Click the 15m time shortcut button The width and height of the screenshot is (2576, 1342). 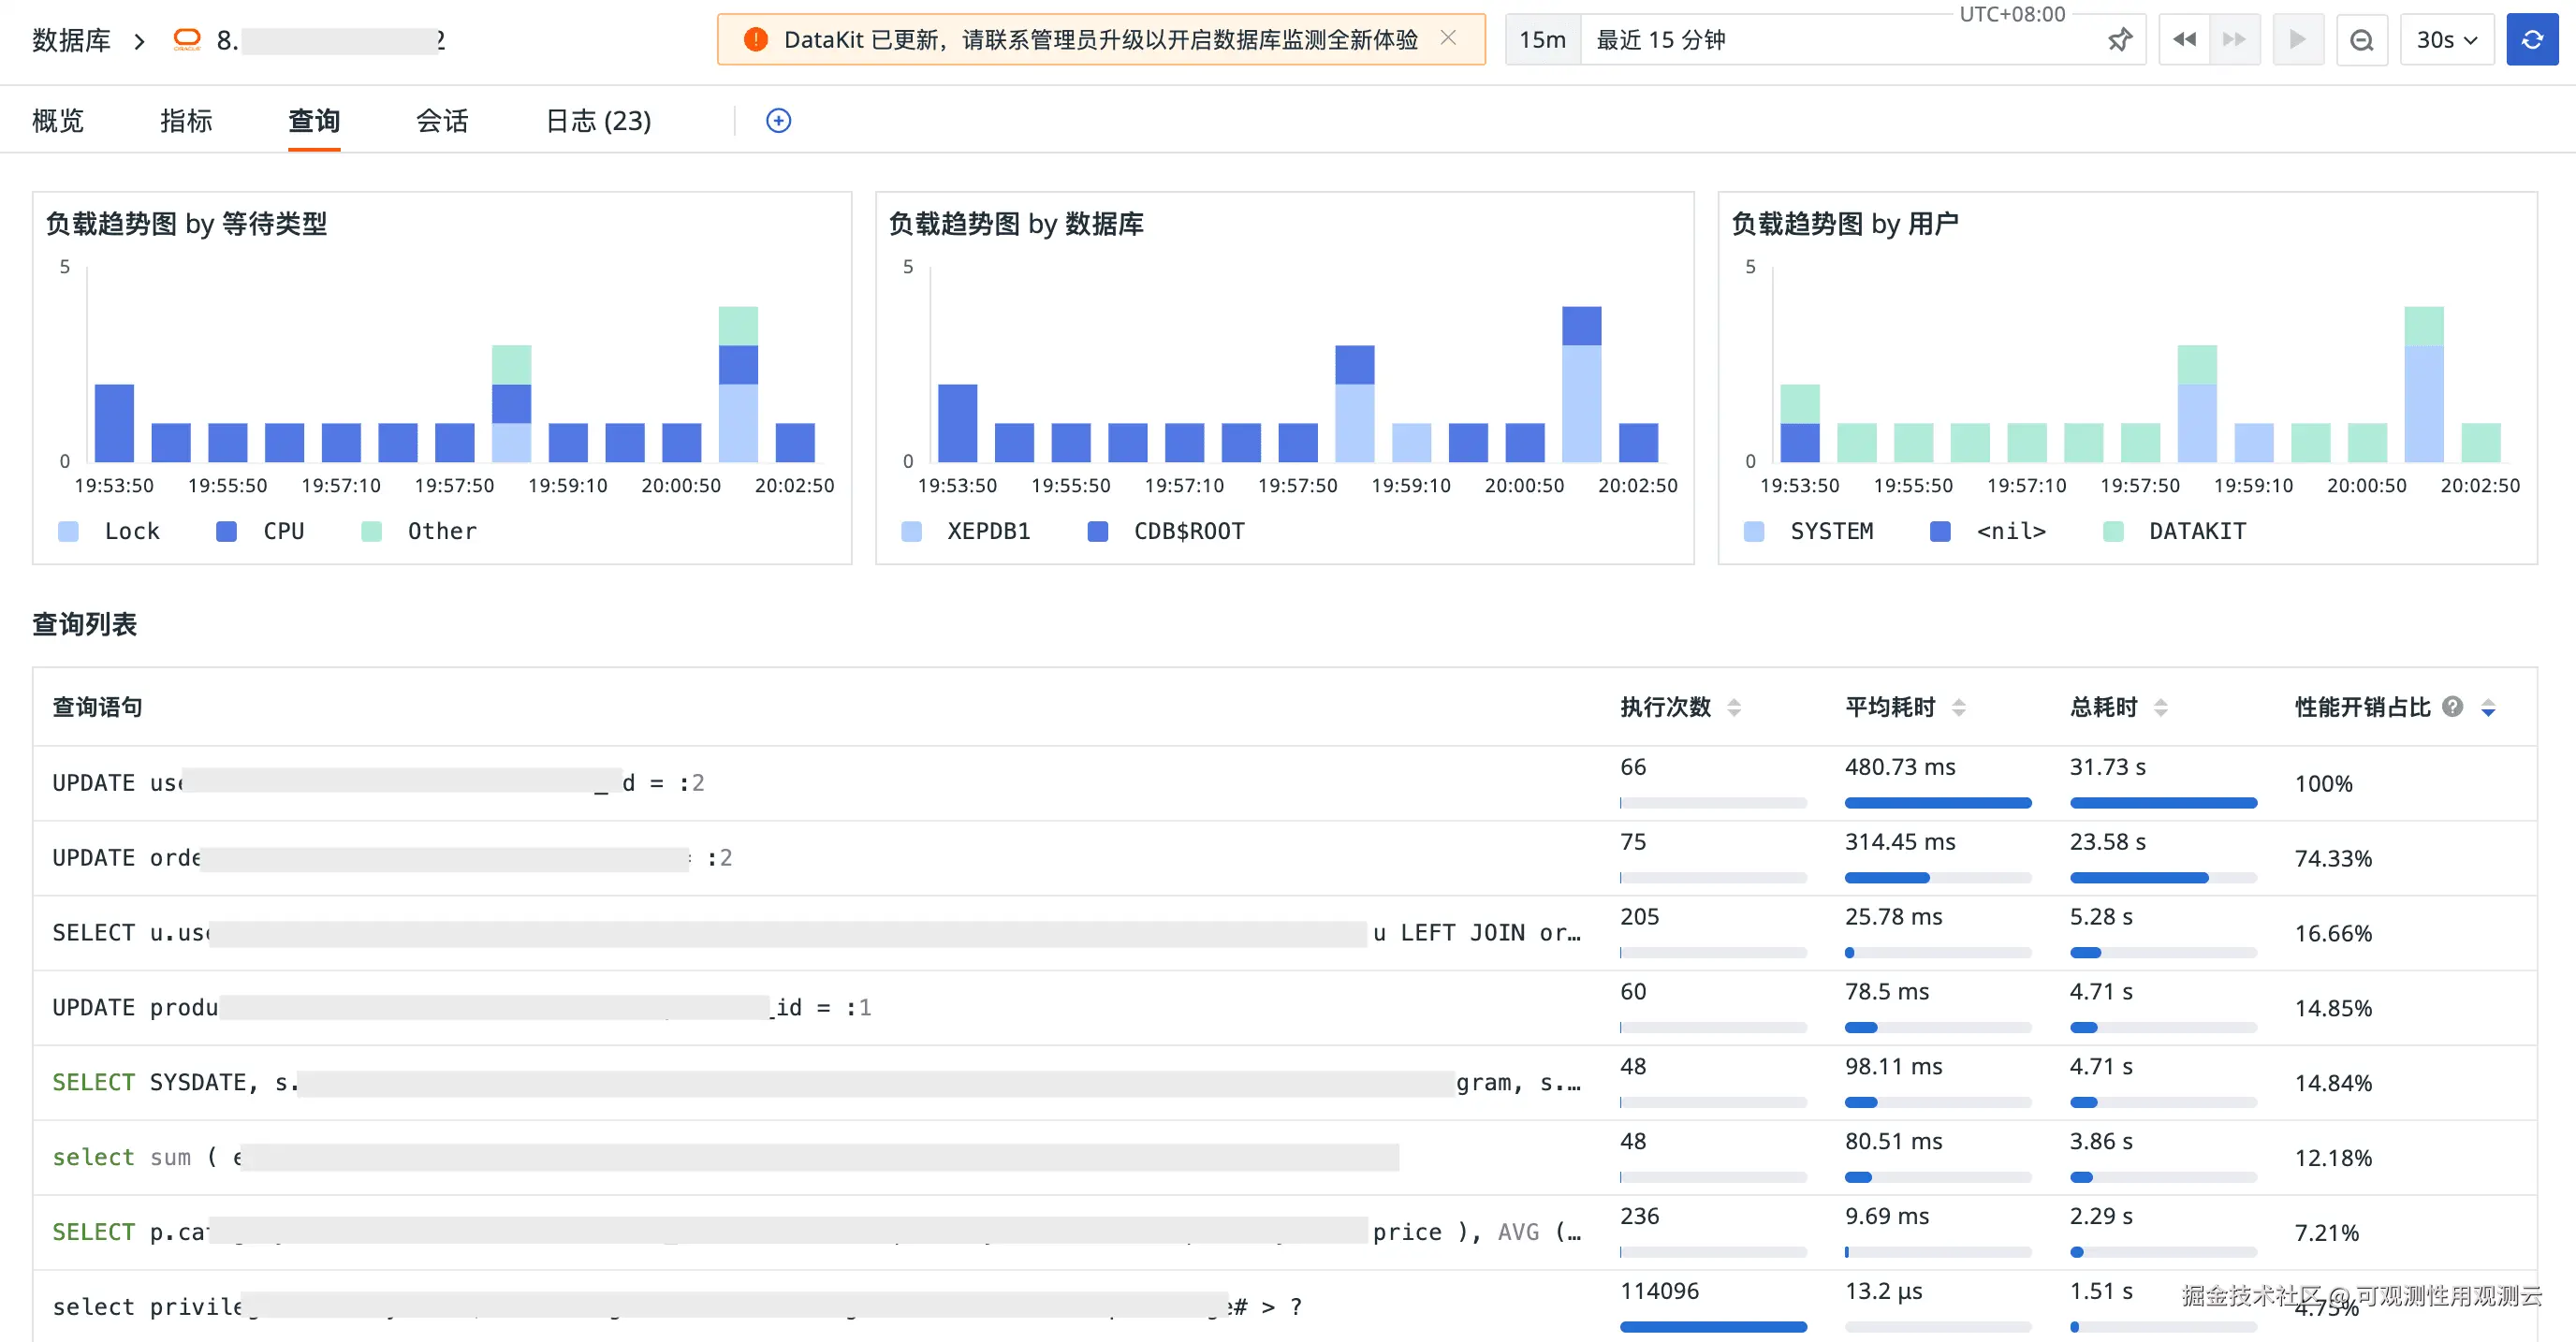(1542, 40)
